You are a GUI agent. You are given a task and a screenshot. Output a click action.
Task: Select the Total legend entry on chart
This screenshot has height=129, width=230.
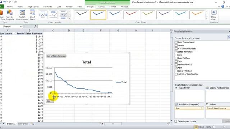[x=121, y=82]
